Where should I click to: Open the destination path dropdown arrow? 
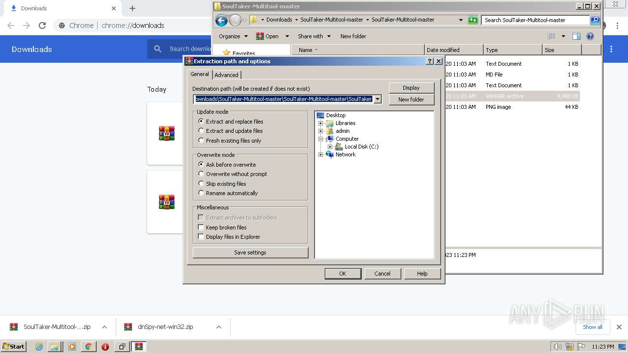377,99
